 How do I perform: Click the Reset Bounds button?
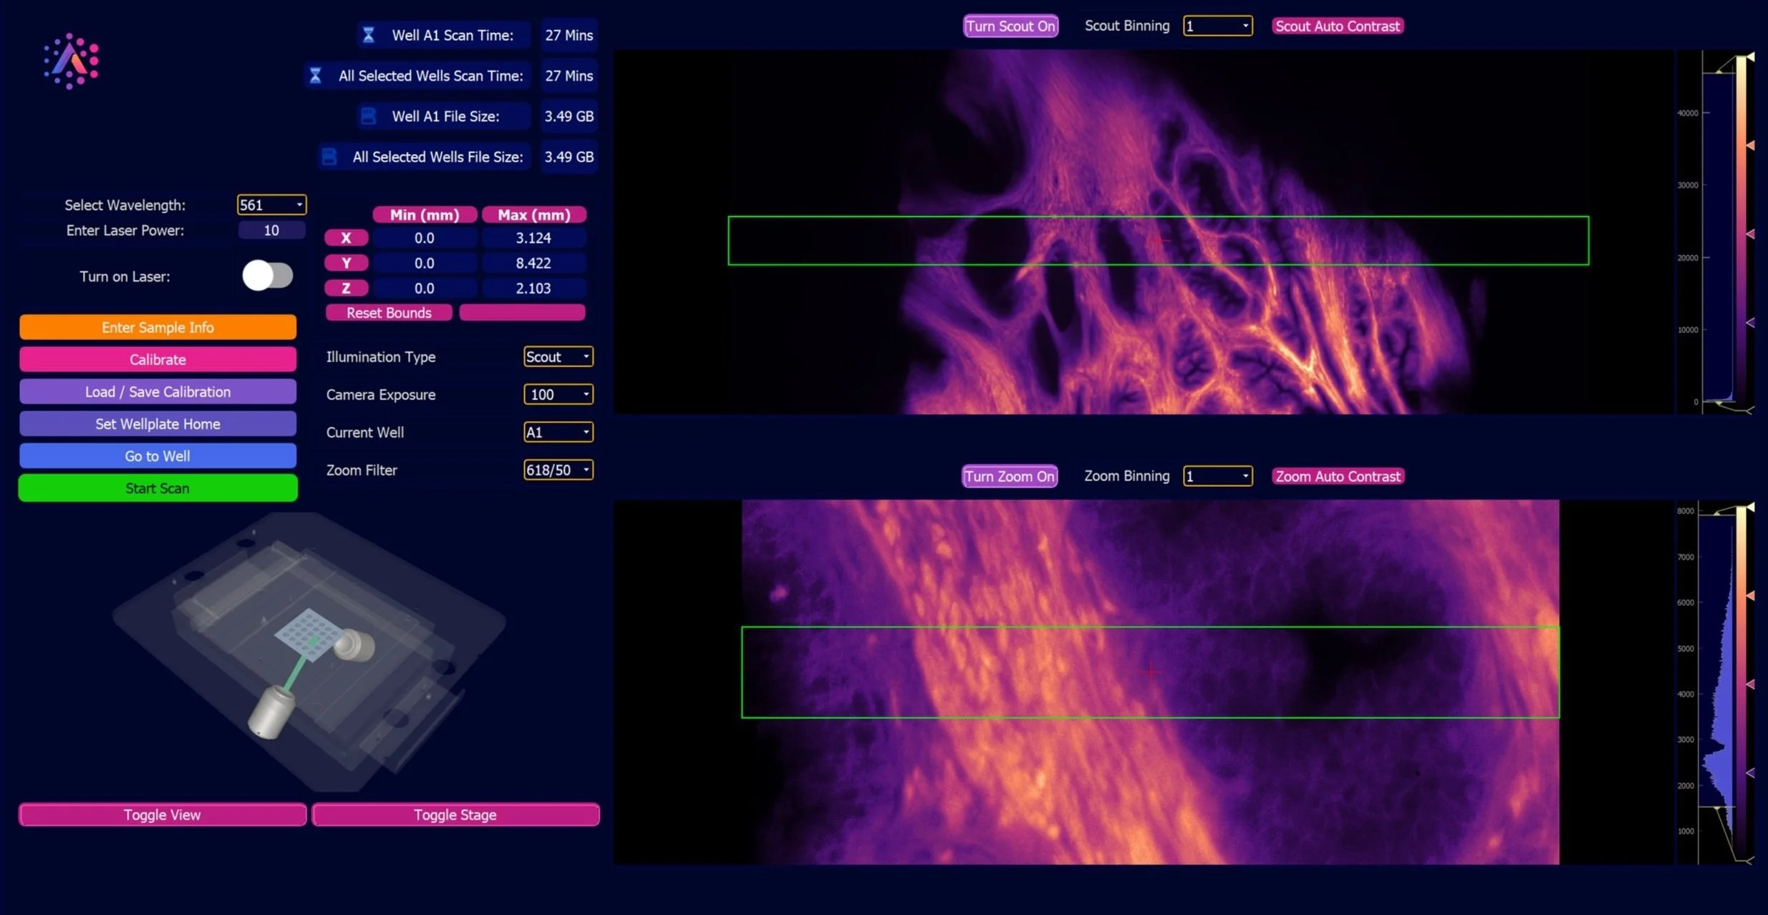389,313
